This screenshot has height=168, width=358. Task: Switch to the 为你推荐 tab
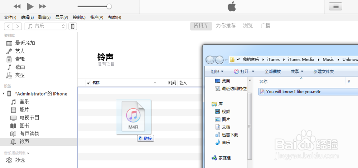226,26
